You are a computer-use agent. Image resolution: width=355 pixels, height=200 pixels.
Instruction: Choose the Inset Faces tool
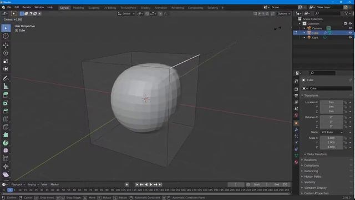pyautogui.click(x=6, y=103)
